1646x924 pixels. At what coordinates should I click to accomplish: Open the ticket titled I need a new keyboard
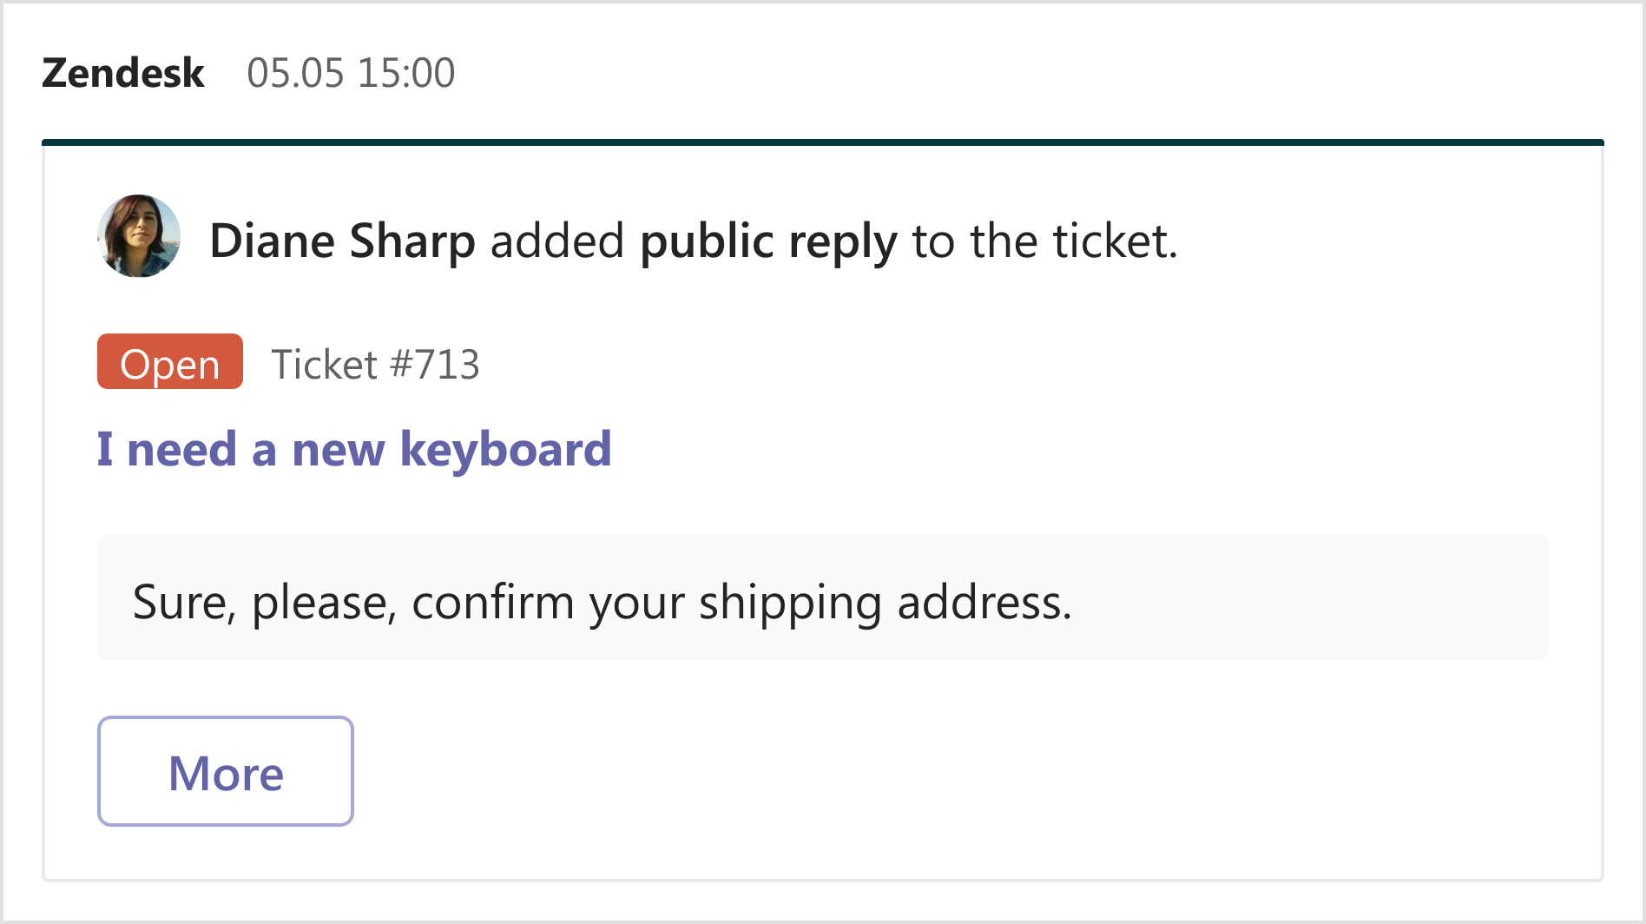pos(352,448)
